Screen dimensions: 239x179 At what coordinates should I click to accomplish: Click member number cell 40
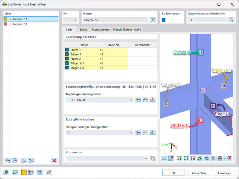click(x=114, y=50)
